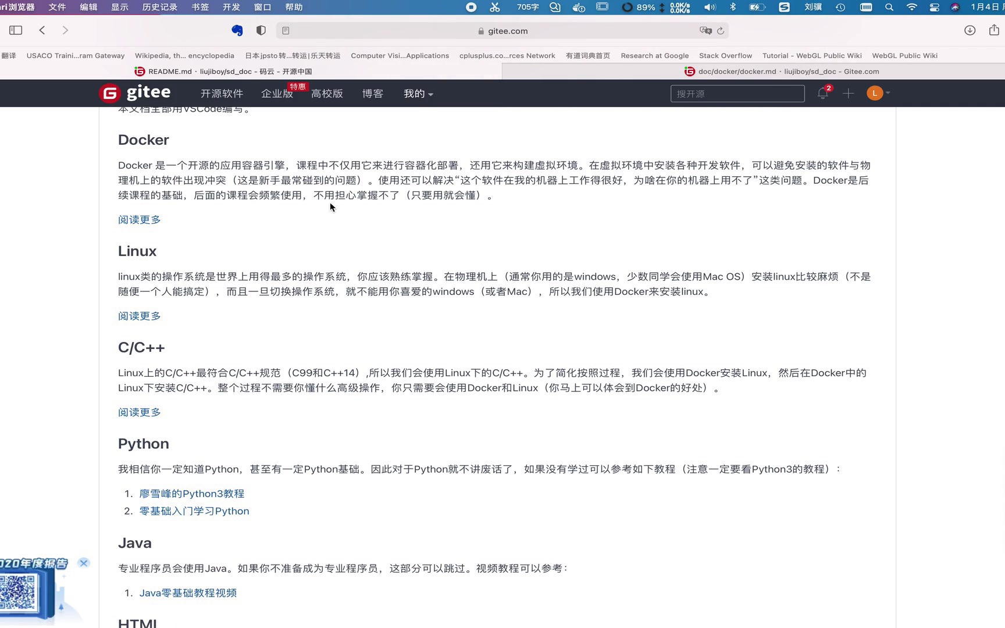
Task: Open the cplusplus.com Network bookmark
Action: click(x=507, y=56)
